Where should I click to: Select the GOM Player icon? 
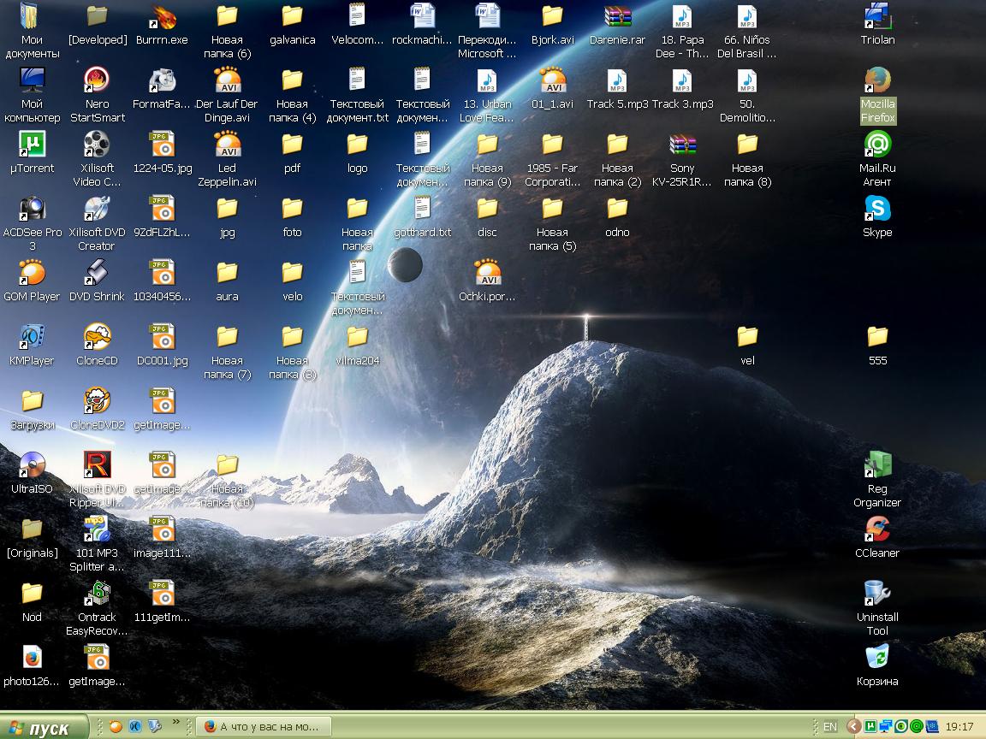pos(32,274)
